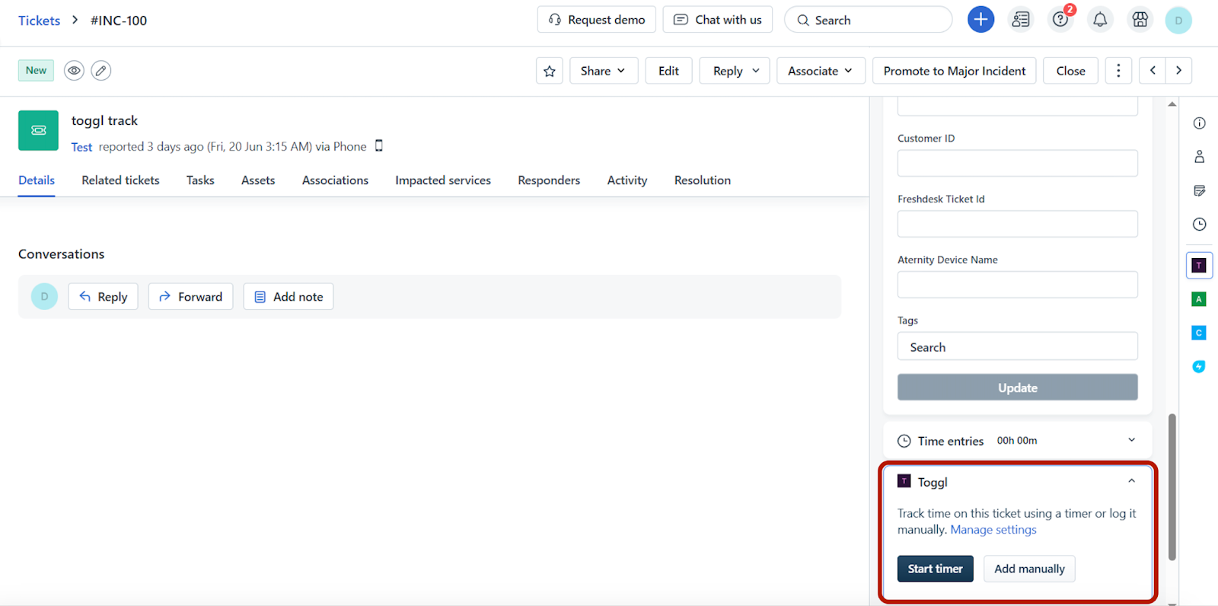The image size is (1218, 606).
Task: Open notes icon in right sidebar
Action: pos(1199,190)
